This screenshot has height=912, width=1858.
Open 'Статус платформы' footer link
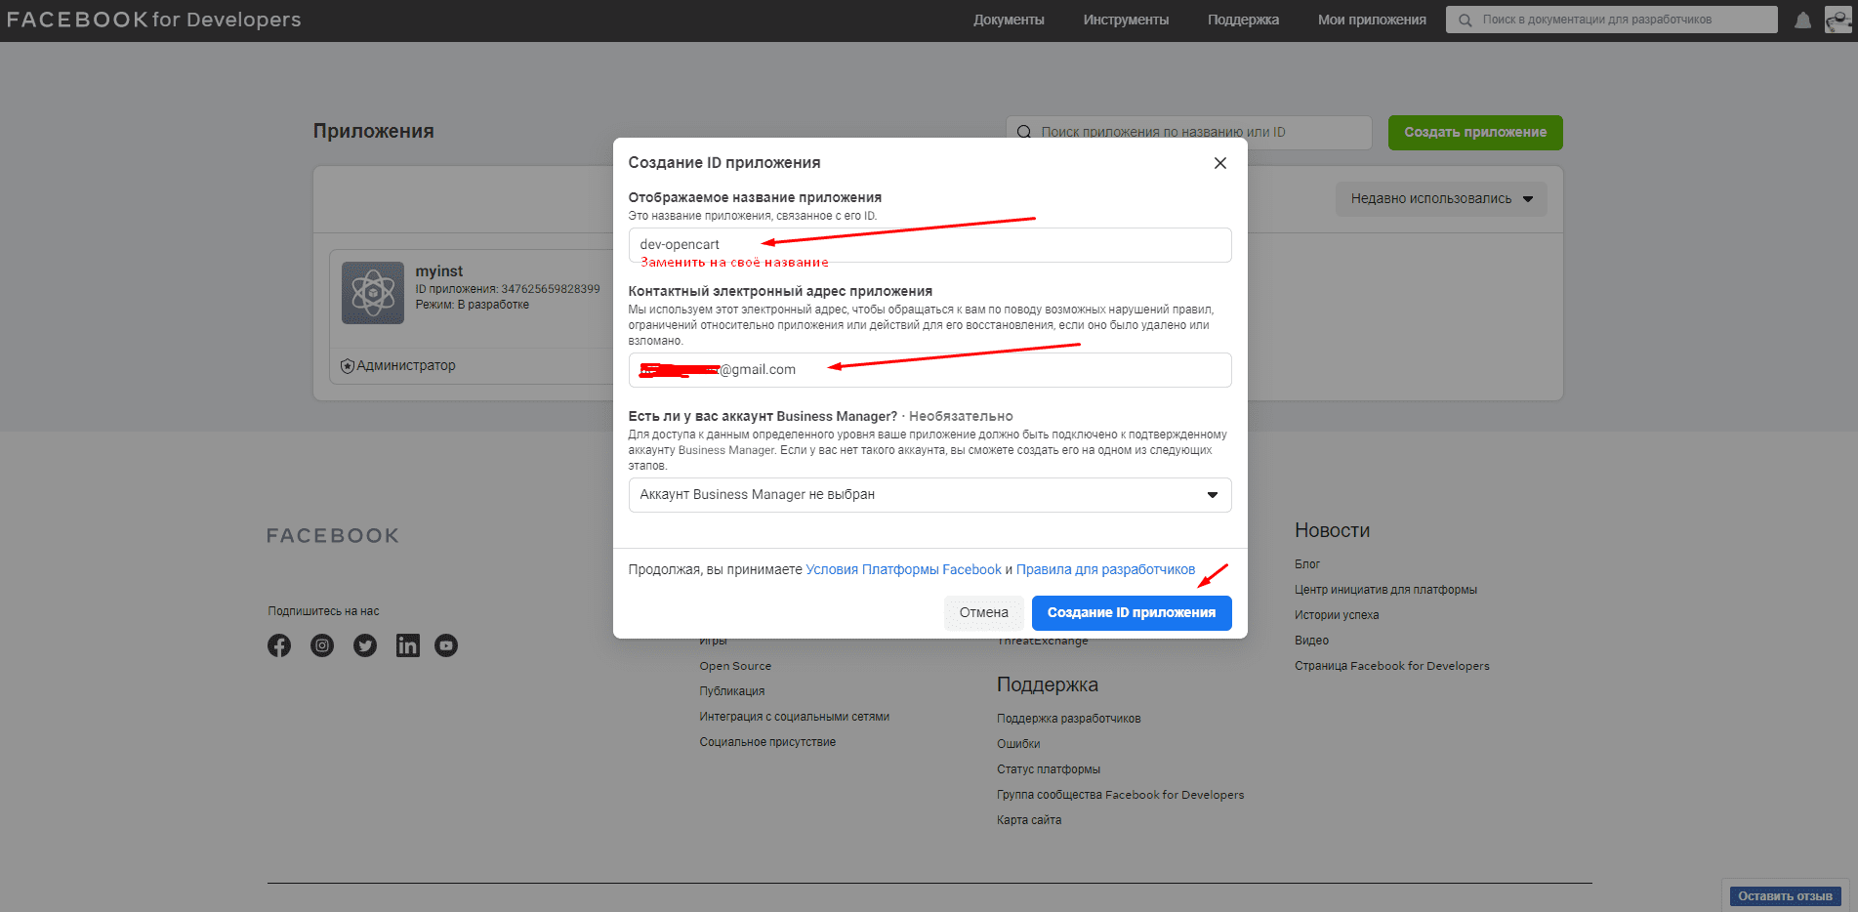1049,769
